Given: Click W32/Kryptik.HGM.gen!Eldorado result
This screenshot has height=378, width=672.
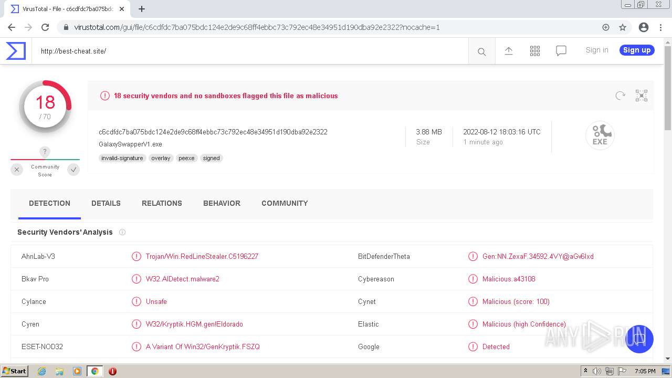Looking at the screenshot, I should tap(194, 324).
